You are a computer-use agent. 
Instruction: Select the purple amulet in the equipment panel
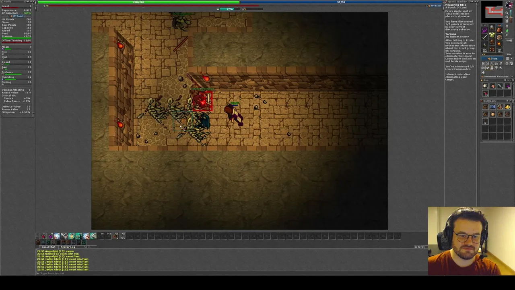pos(484,30)
